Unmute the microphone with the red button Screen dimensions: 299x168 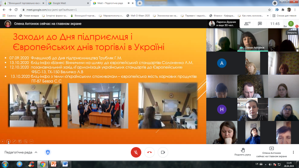[136, 152]
